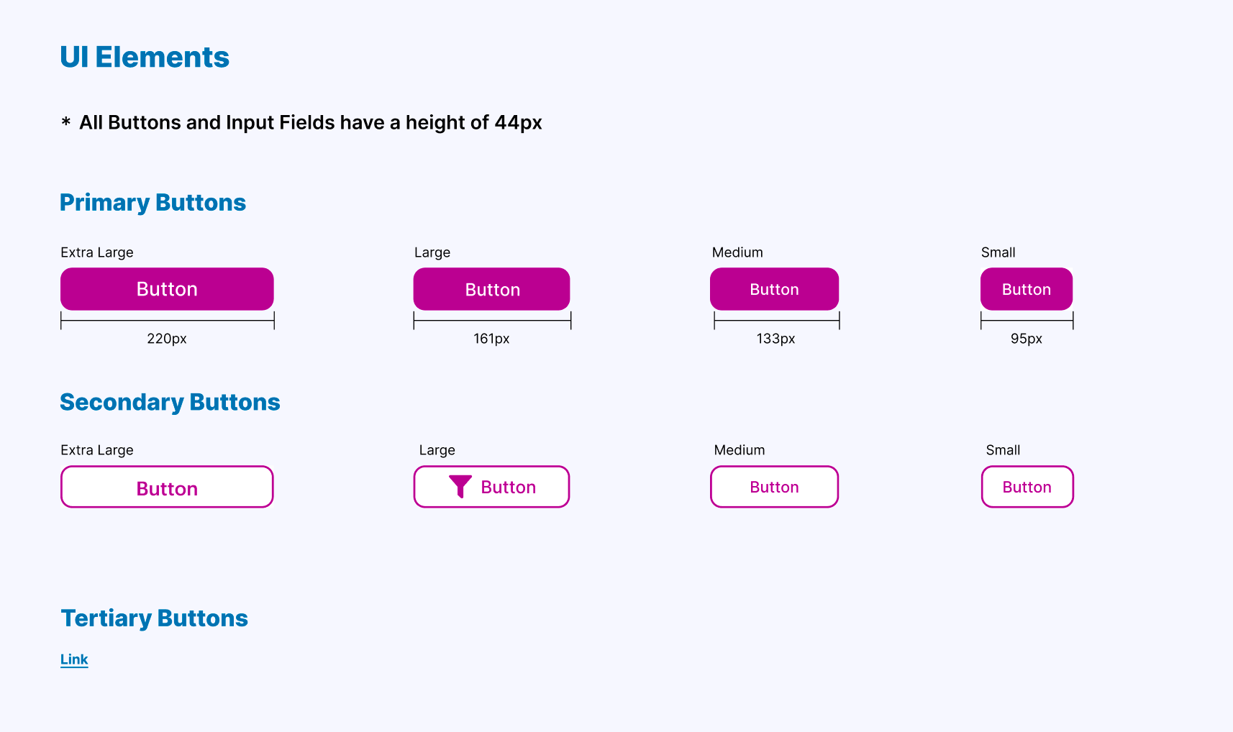Click the measurement line under Extra Large button
Viewport: 1233px width, 732px height.
(x=168, y=321)
